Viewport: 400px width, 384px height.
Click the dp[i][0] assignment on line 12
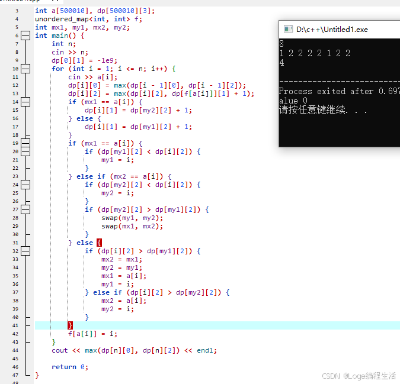click(x=157, y=85)
